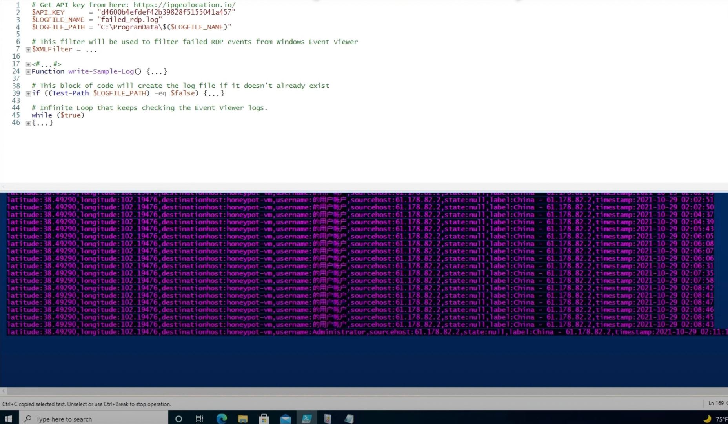Screen dimensions: 728x424
Task: Expand the write-Sample-Log function body
Action: [x=28, y=72]
